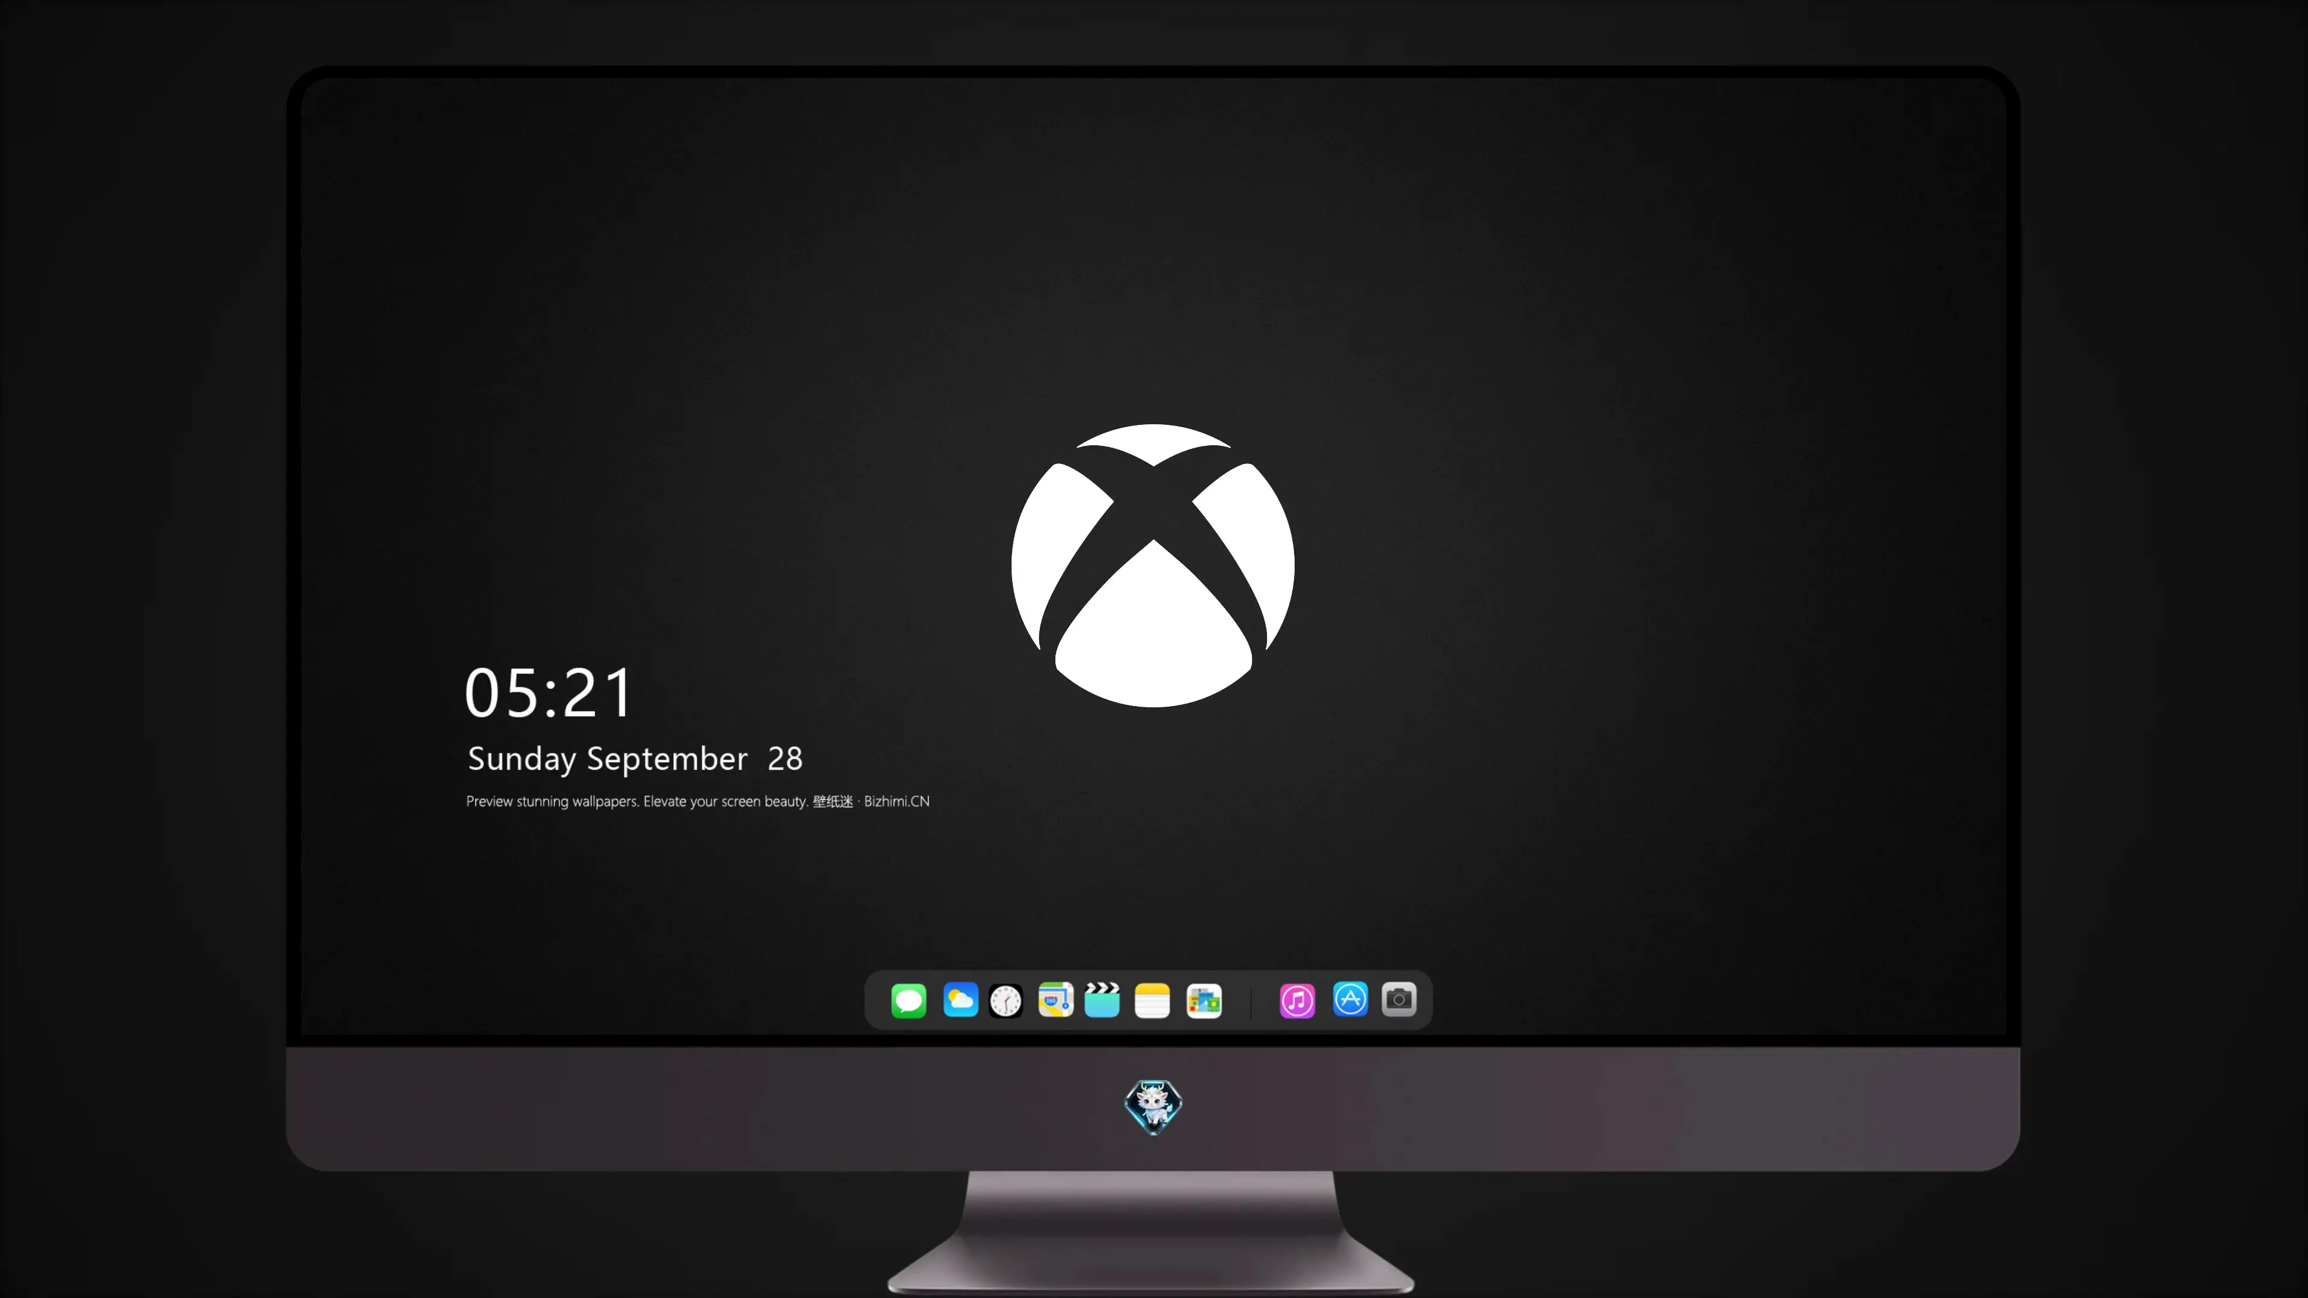This screenshot has height=1298, width=2308.
Task: Open the yellow Notes app
Action: click(x=1152, y=1001)
